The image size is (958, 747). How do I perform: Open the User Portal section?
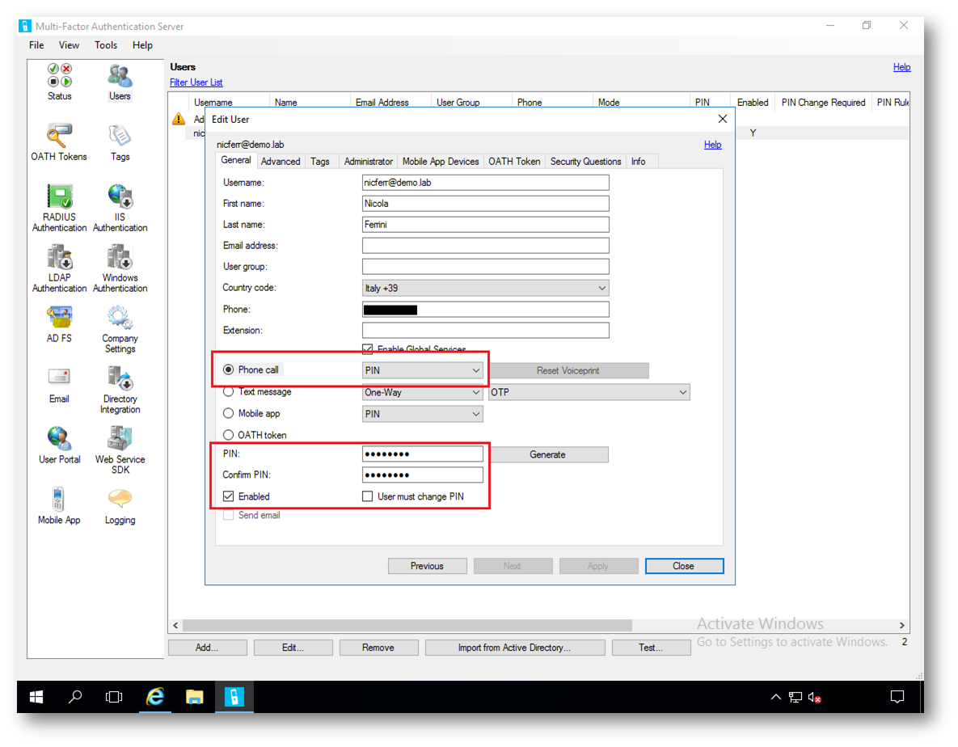coord(59,445)
